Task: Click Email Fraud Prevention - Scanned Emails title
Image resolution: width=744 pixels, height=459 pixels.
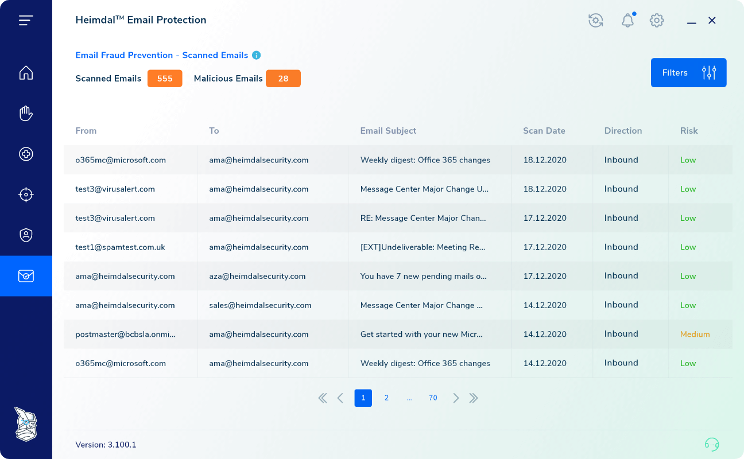Action: 162,55
